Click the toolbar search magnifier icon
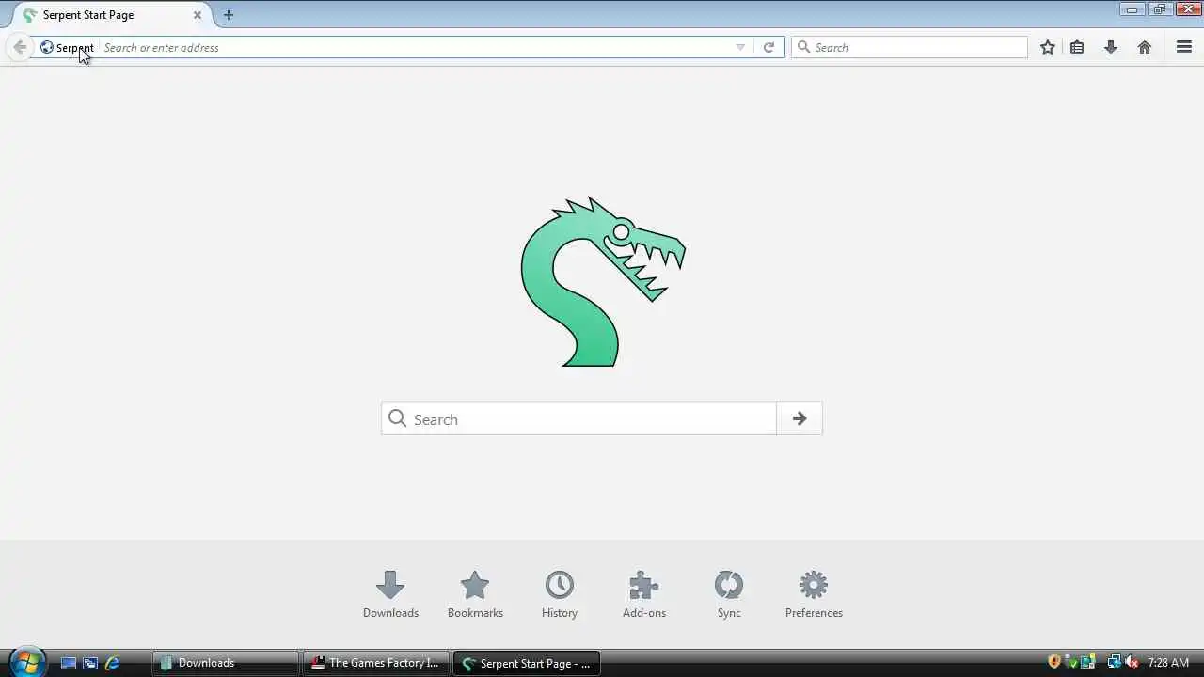The width and height of the screenshot is (1204, 677). (x=803, y=47)
